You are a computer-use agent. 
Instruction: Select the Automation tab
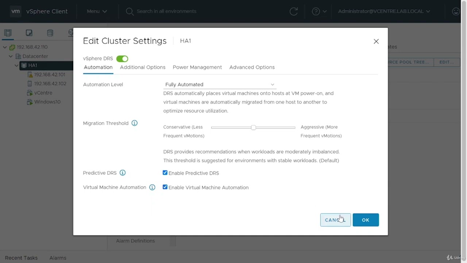pos(98,67)
